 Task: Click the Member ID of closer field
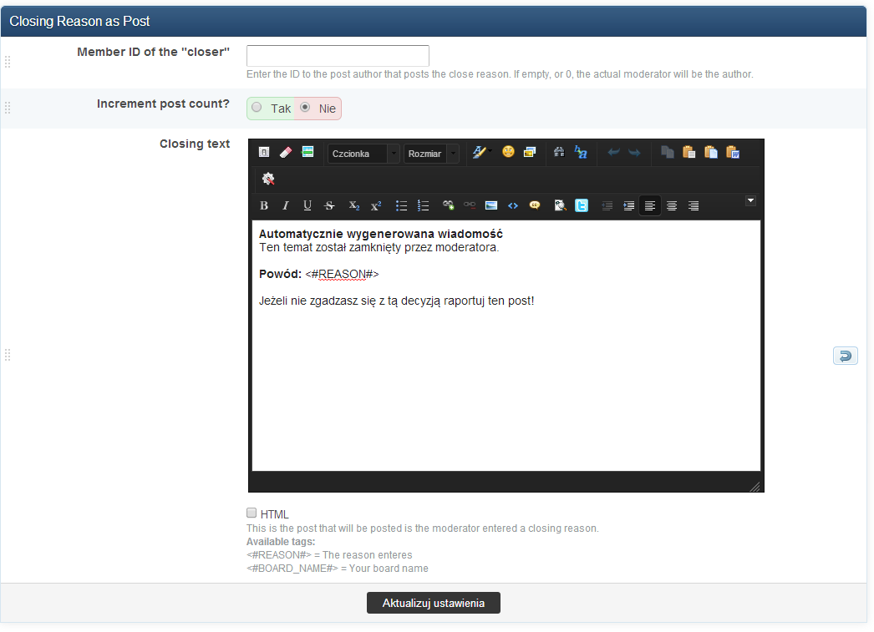(338, 56)
